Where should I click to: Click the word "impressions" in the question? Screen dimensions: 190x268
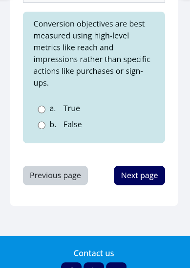pyautogui.click(x=56, y=60)
